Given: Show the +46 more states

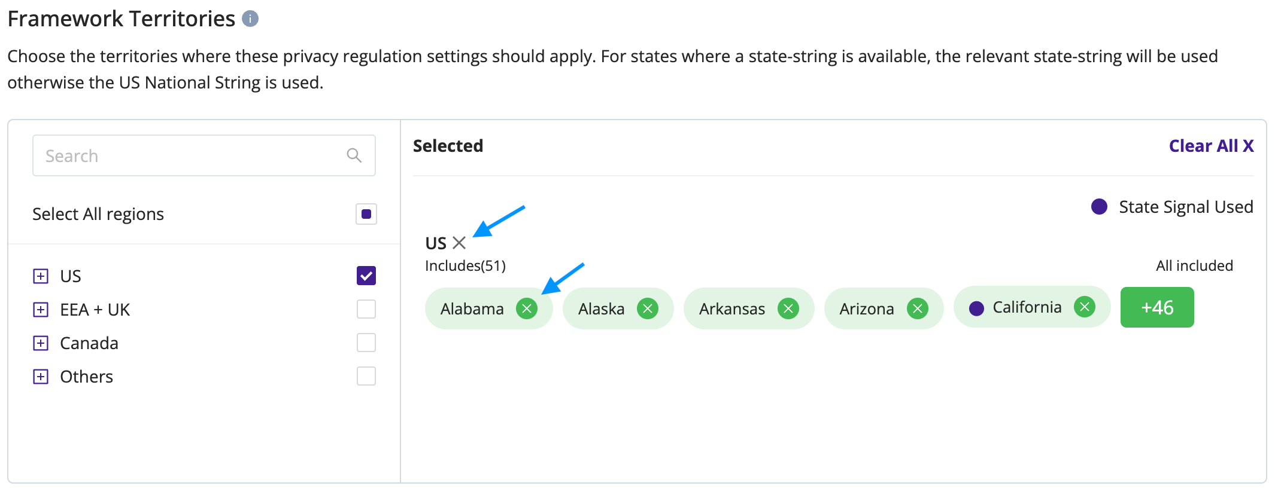Looking at the screenshot, I should pyautogui.click(x=1157, y=307).
